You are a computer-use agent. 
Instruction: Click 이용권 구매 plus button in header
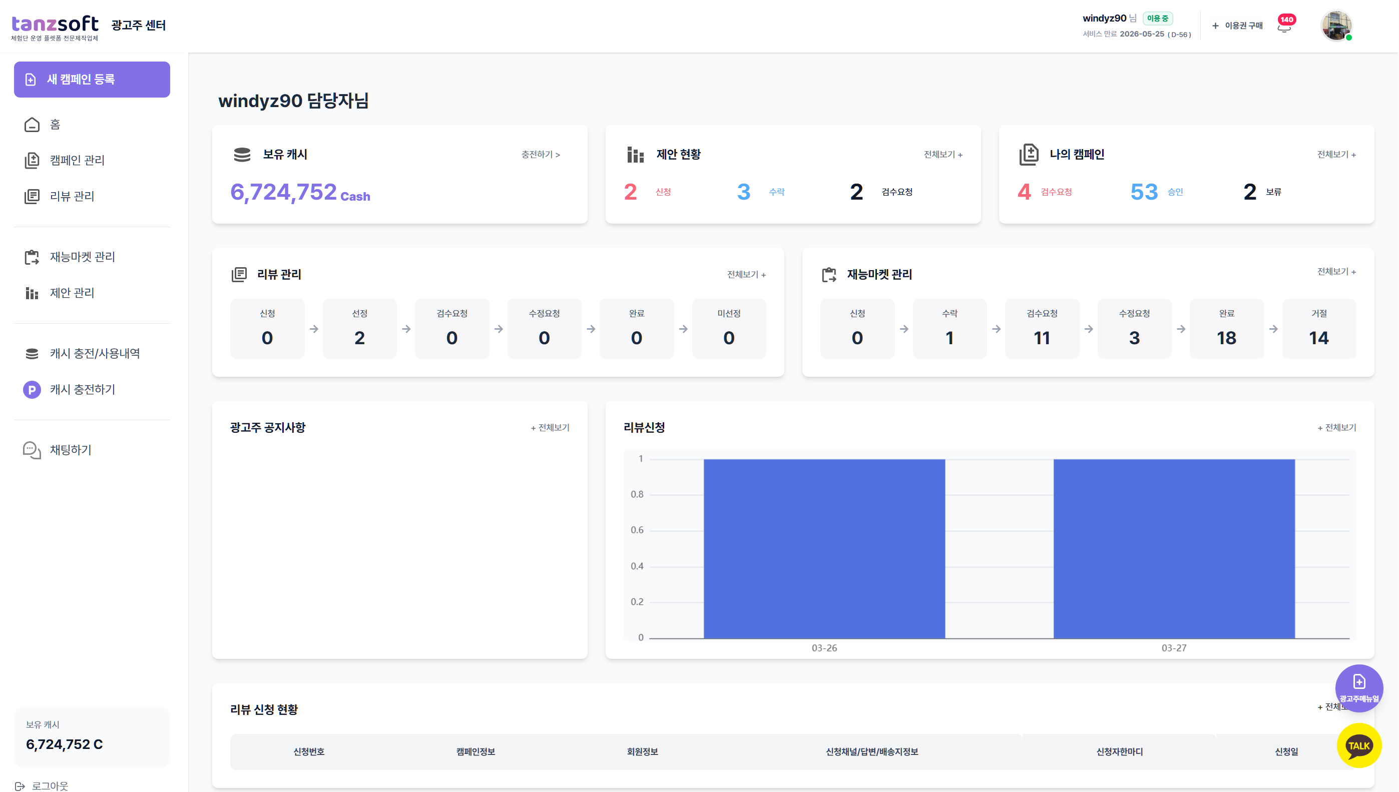pos(1237,26)
